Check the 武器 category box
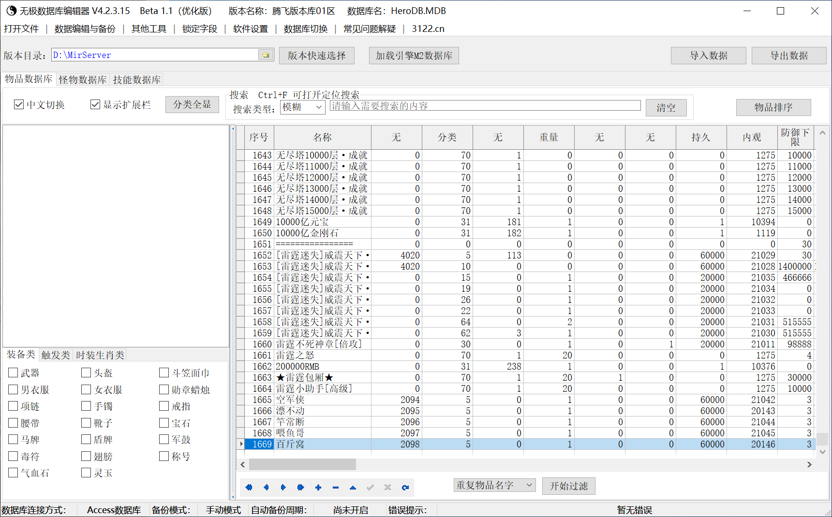Viewport: 832px width, 517px height. [13, 373]
